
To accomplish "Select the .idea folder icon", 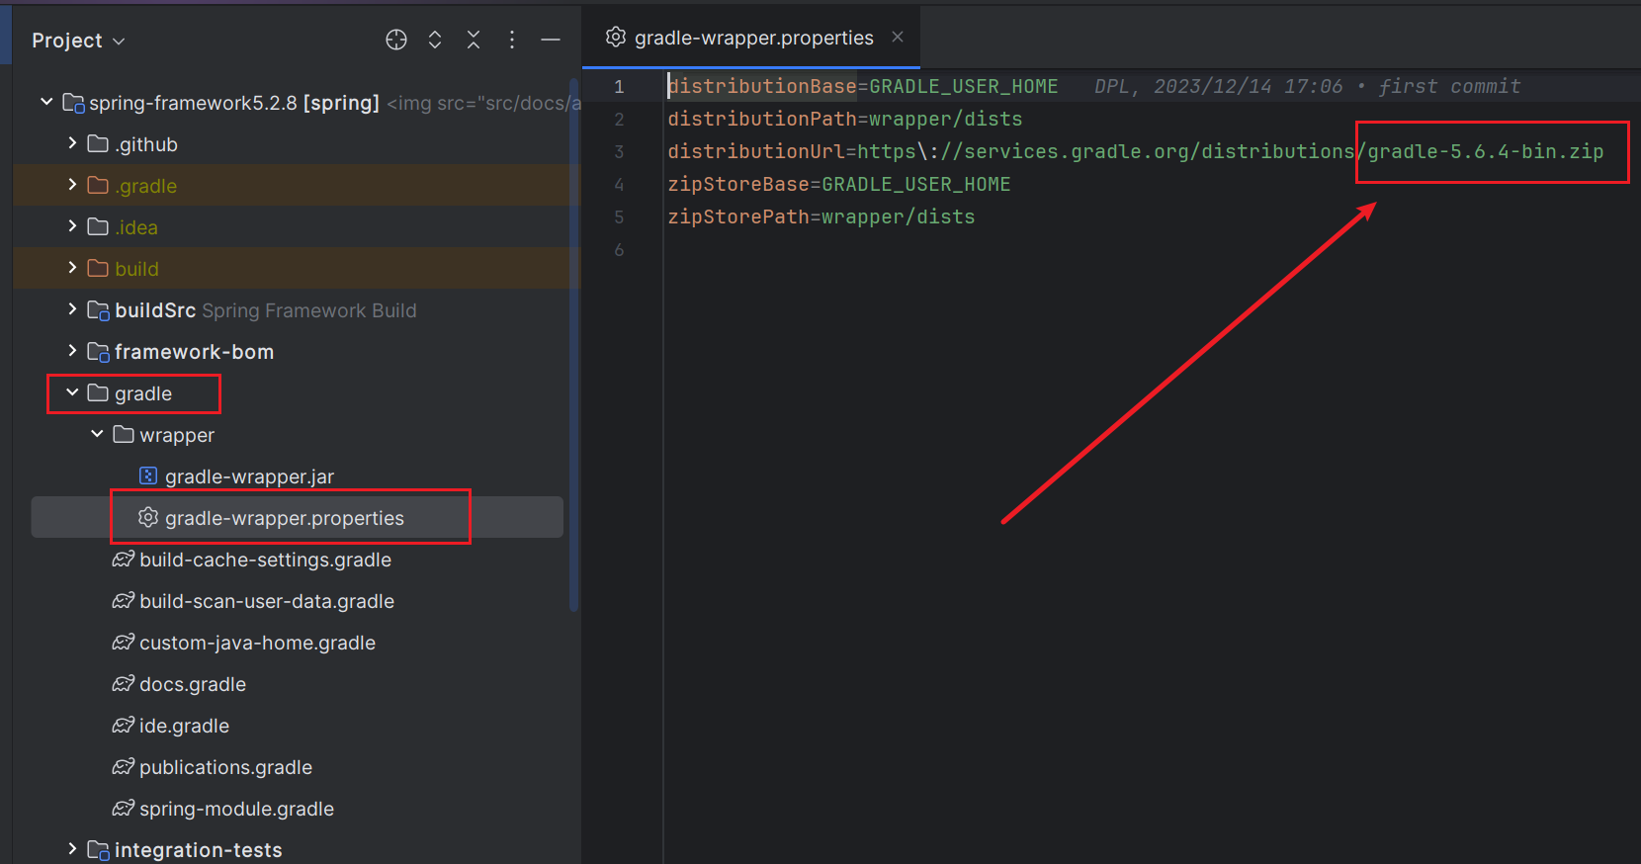I will point(98,226).
